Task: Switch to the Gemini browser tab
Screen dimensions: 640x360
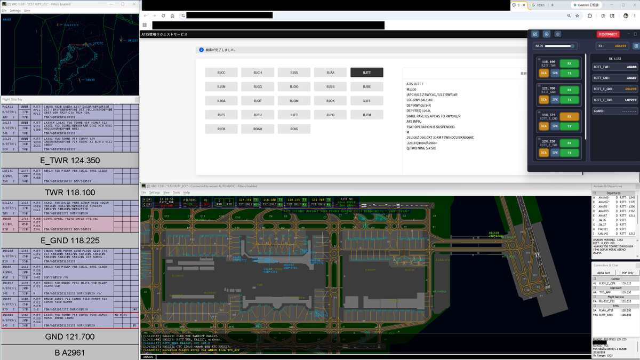Action: click(586, 5)
